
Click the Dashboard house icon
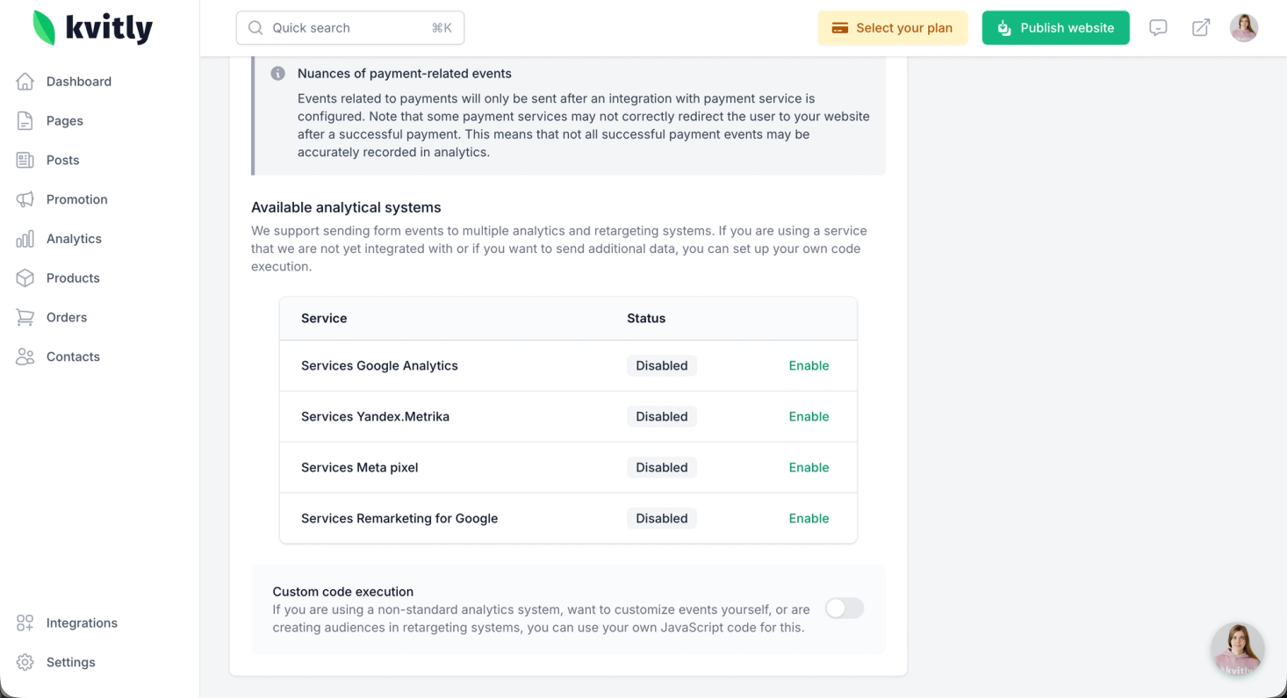(x=25, y=82)
